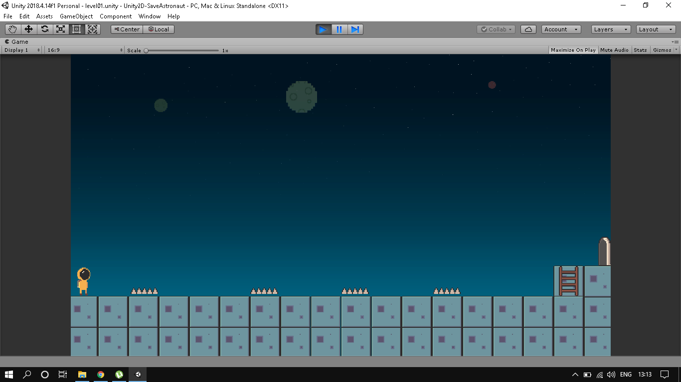Select the Rect Transform tool
The image size is (681, 382).
(76, 29)
